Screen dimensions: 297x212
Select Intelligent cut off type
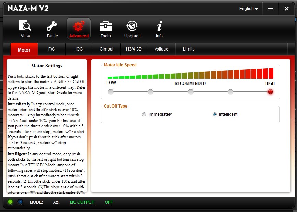tap(215, 114)
